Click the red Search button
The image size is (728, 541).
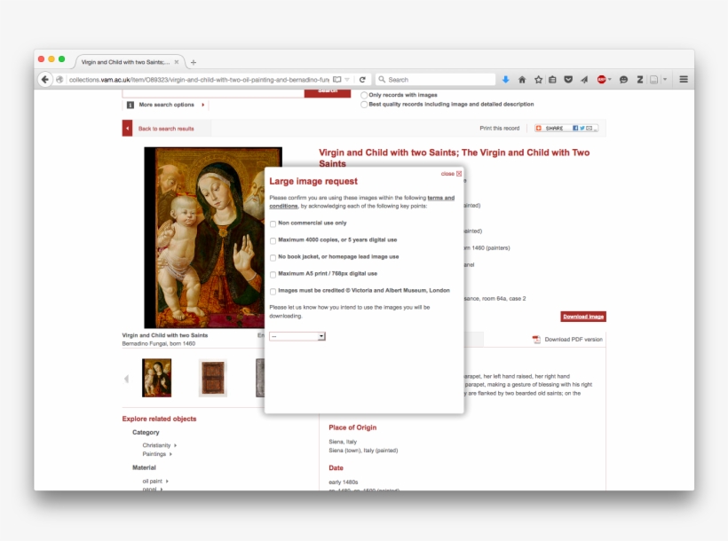[x=328, y=92]
